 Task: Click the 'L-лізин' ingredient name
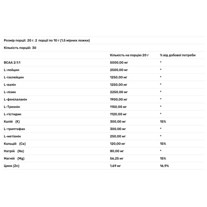tap(10, 92)
